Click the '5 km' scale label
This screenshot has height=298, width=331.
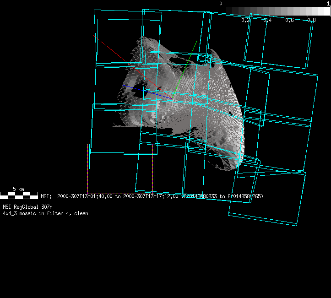pyautogui.click(x=18, y=189)
